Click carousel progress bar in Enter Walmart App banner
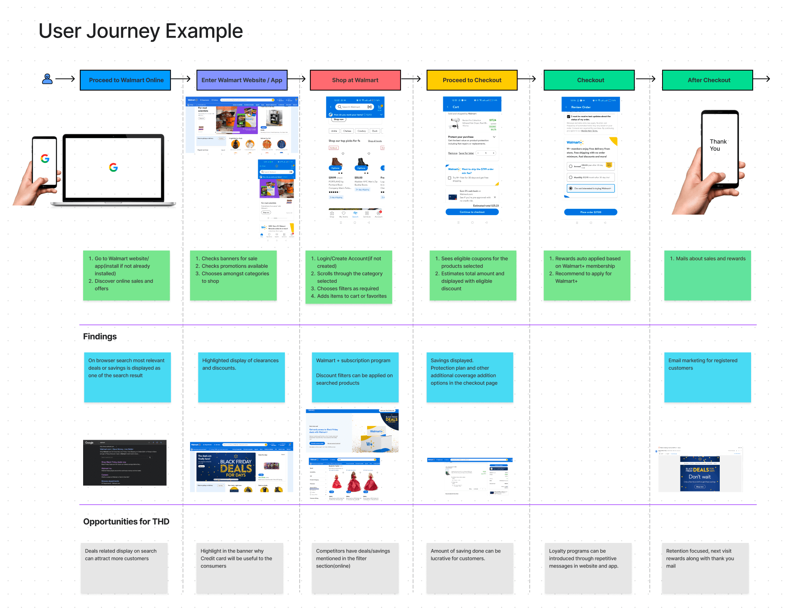The width and height of the screenshot is (787, 613). (279, 218)
